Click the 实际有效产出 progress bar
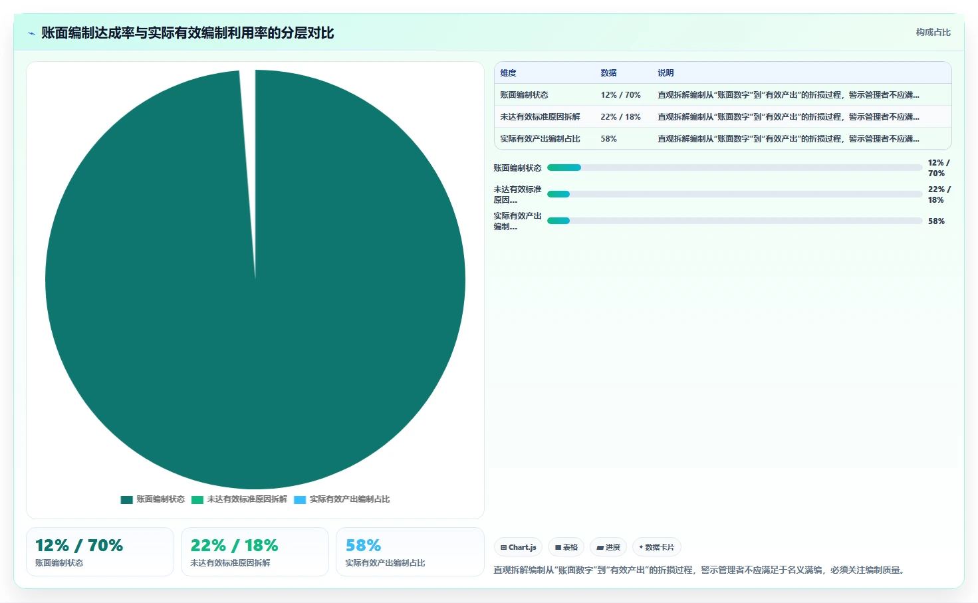Viewport: 978px width, 603px height. [x=735, y=221]
